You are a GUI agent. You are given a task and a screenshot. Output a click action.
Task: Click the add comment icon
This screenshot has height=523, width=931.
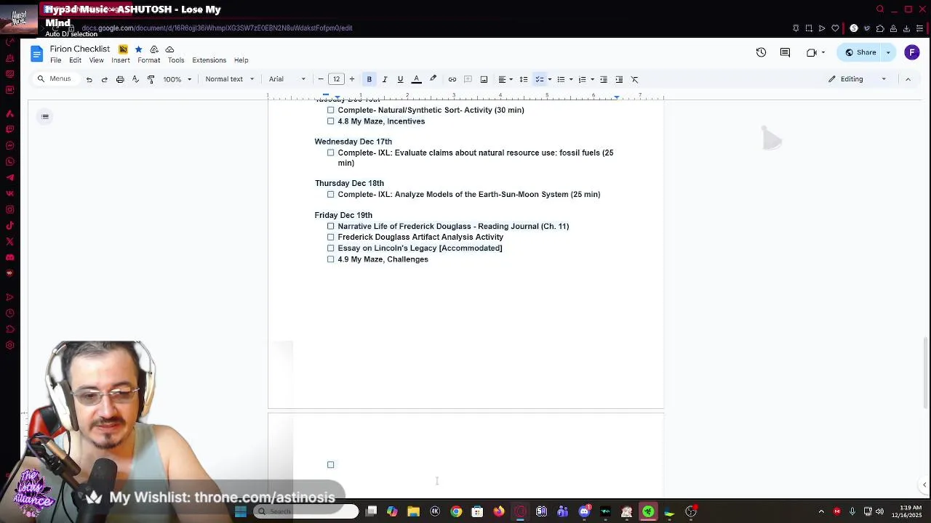tap(468, 79)
